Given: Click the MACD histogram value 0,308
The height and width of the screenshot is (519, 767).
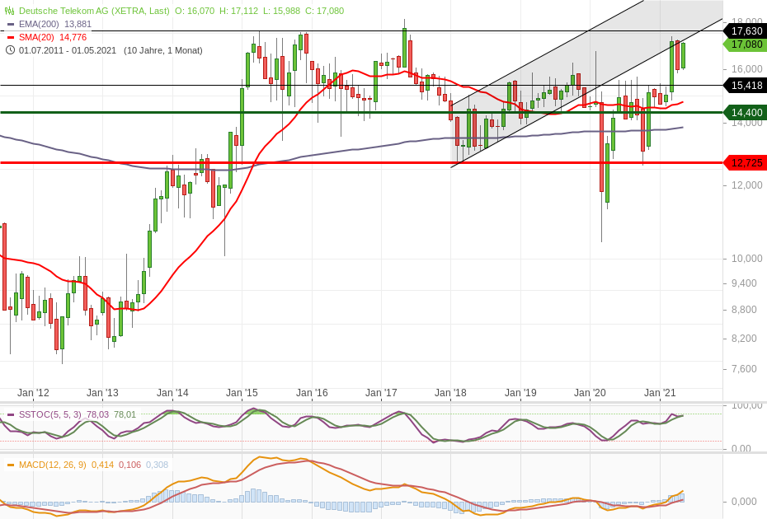Looking at the screenshot, I should (158, 465).
